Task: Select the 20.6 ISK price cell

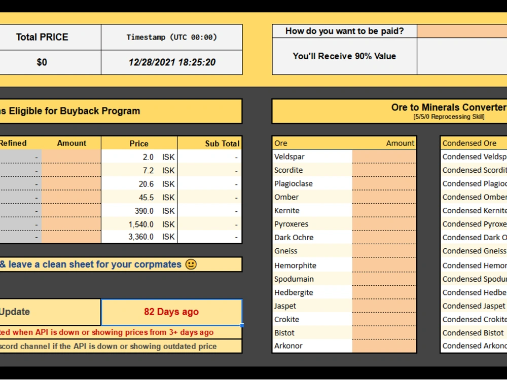Action: 139,184
